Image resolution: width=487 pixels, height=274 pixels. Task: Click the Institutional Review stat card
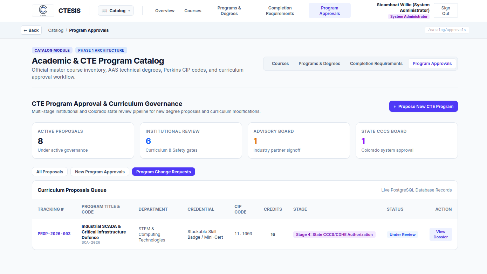coord(191,140)
